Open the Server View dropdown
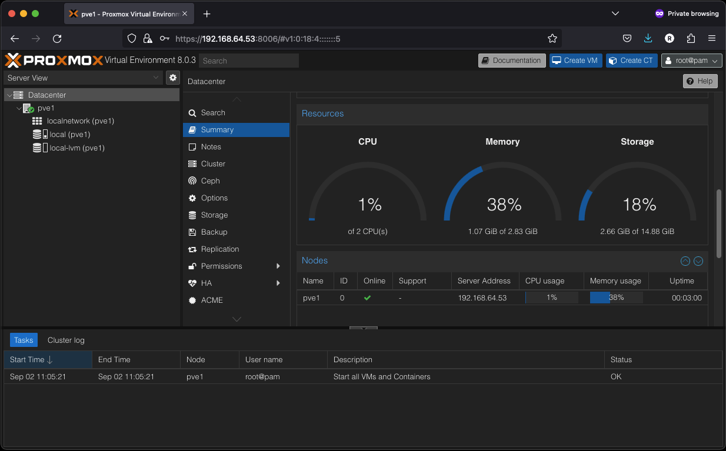 point(83,78)
